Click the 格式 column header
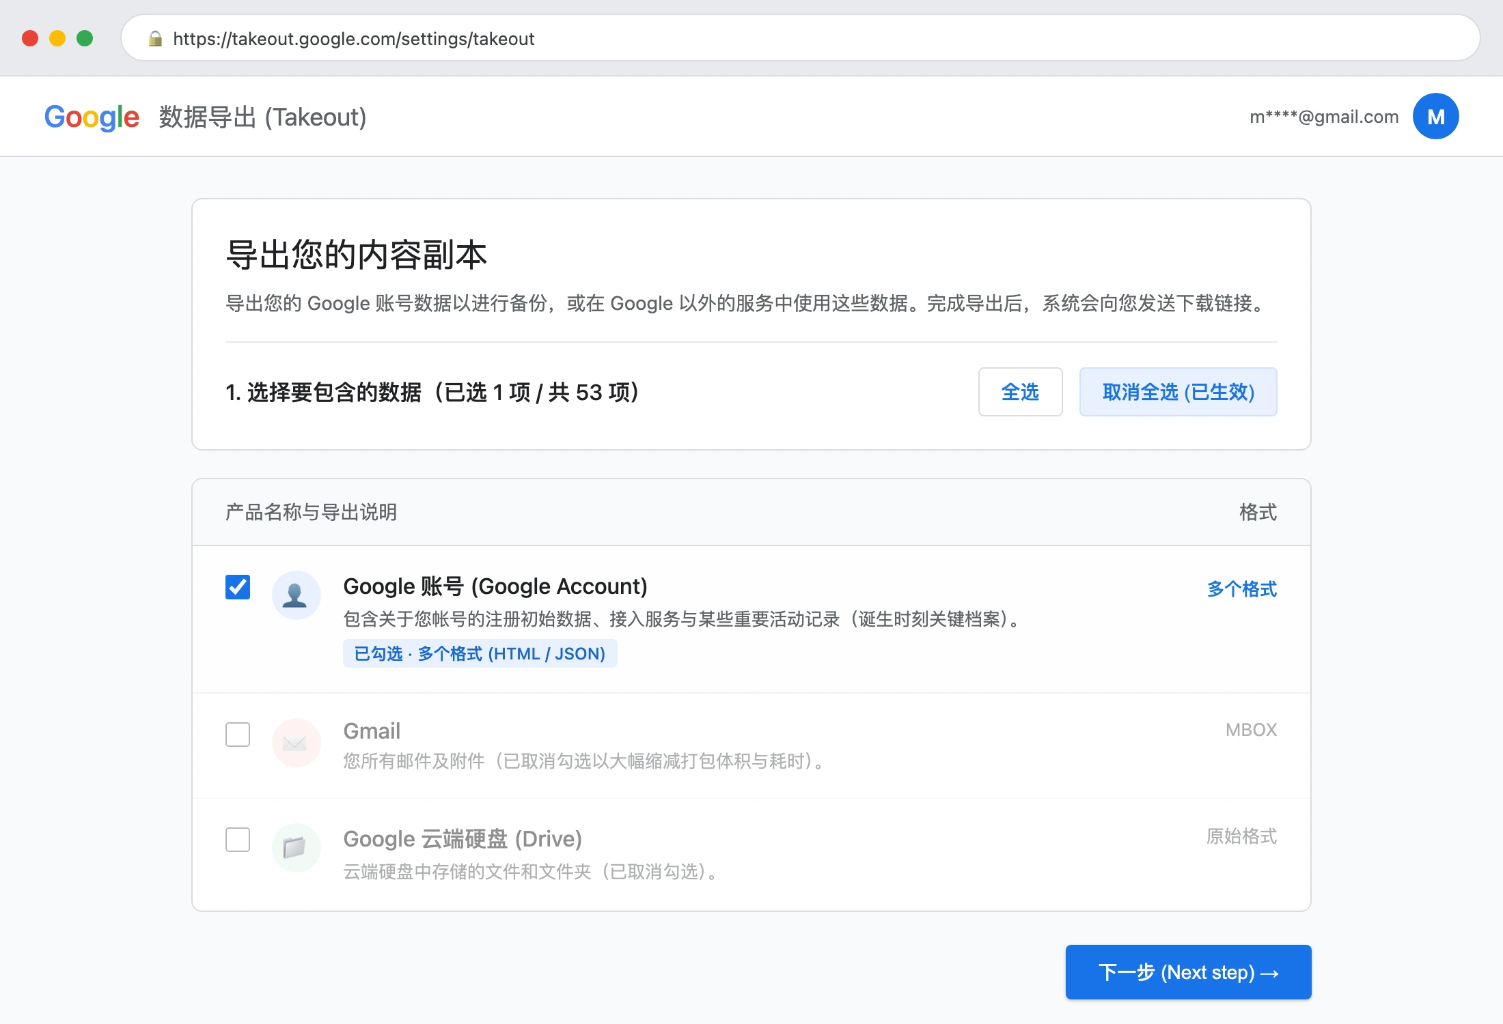Screen dimensions: 1503x1024 click(x=1258, y=512)
